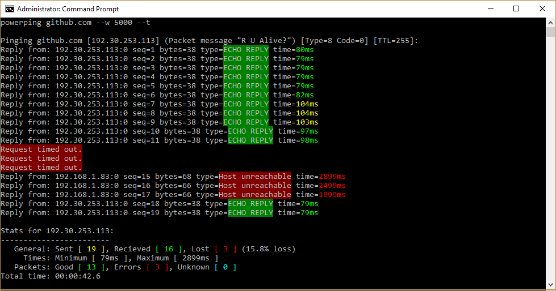Click the 192.168.1.83:0 address in seq=16 row
556x291 pixels.
click(x=87, y=186)
